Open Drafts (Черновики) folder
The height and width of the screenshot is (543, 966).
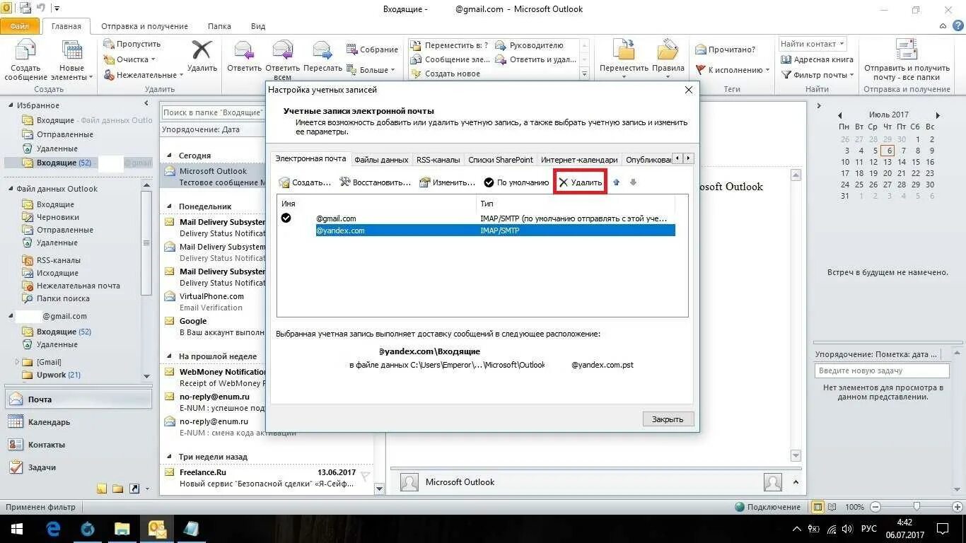click(x=58, y=217)
